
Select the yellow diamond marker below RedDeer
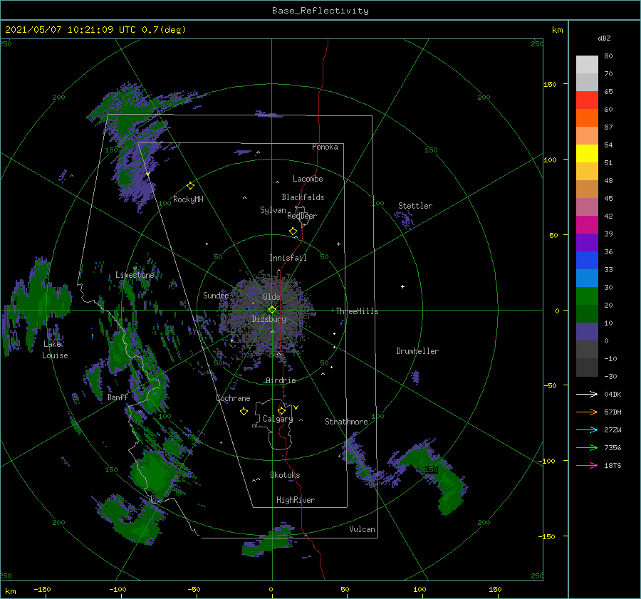click(x=293, y=231)
